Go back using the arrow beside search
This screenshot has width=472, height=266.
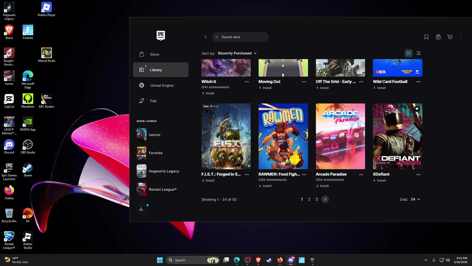(206, 37)
